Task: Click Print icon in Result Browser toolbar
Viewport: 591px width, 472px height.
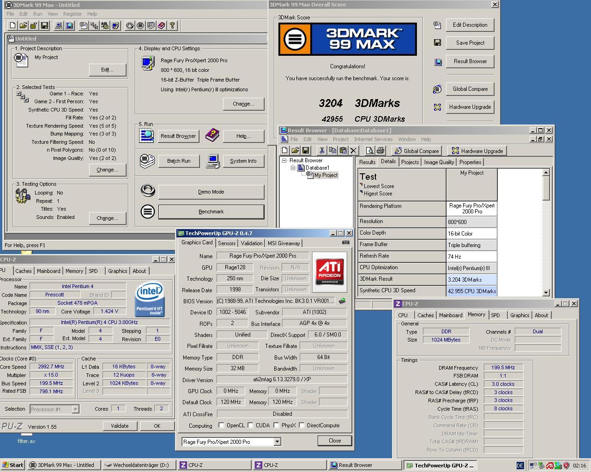Action: pos(380,151)
